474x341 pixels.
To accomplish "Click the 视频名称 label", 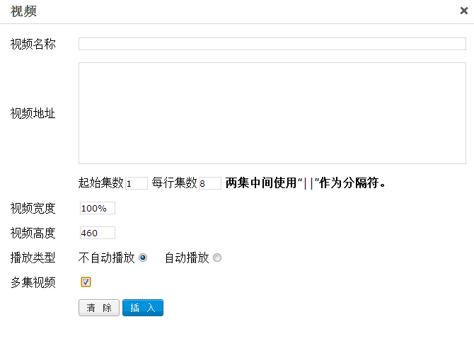I will pyautogui.click(x=33, y=44).
